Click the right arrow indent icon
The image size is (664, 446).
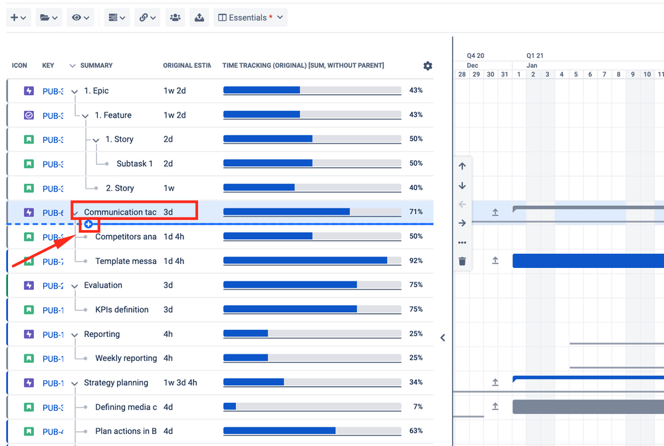pyautogui.click(x=462, y=223)
